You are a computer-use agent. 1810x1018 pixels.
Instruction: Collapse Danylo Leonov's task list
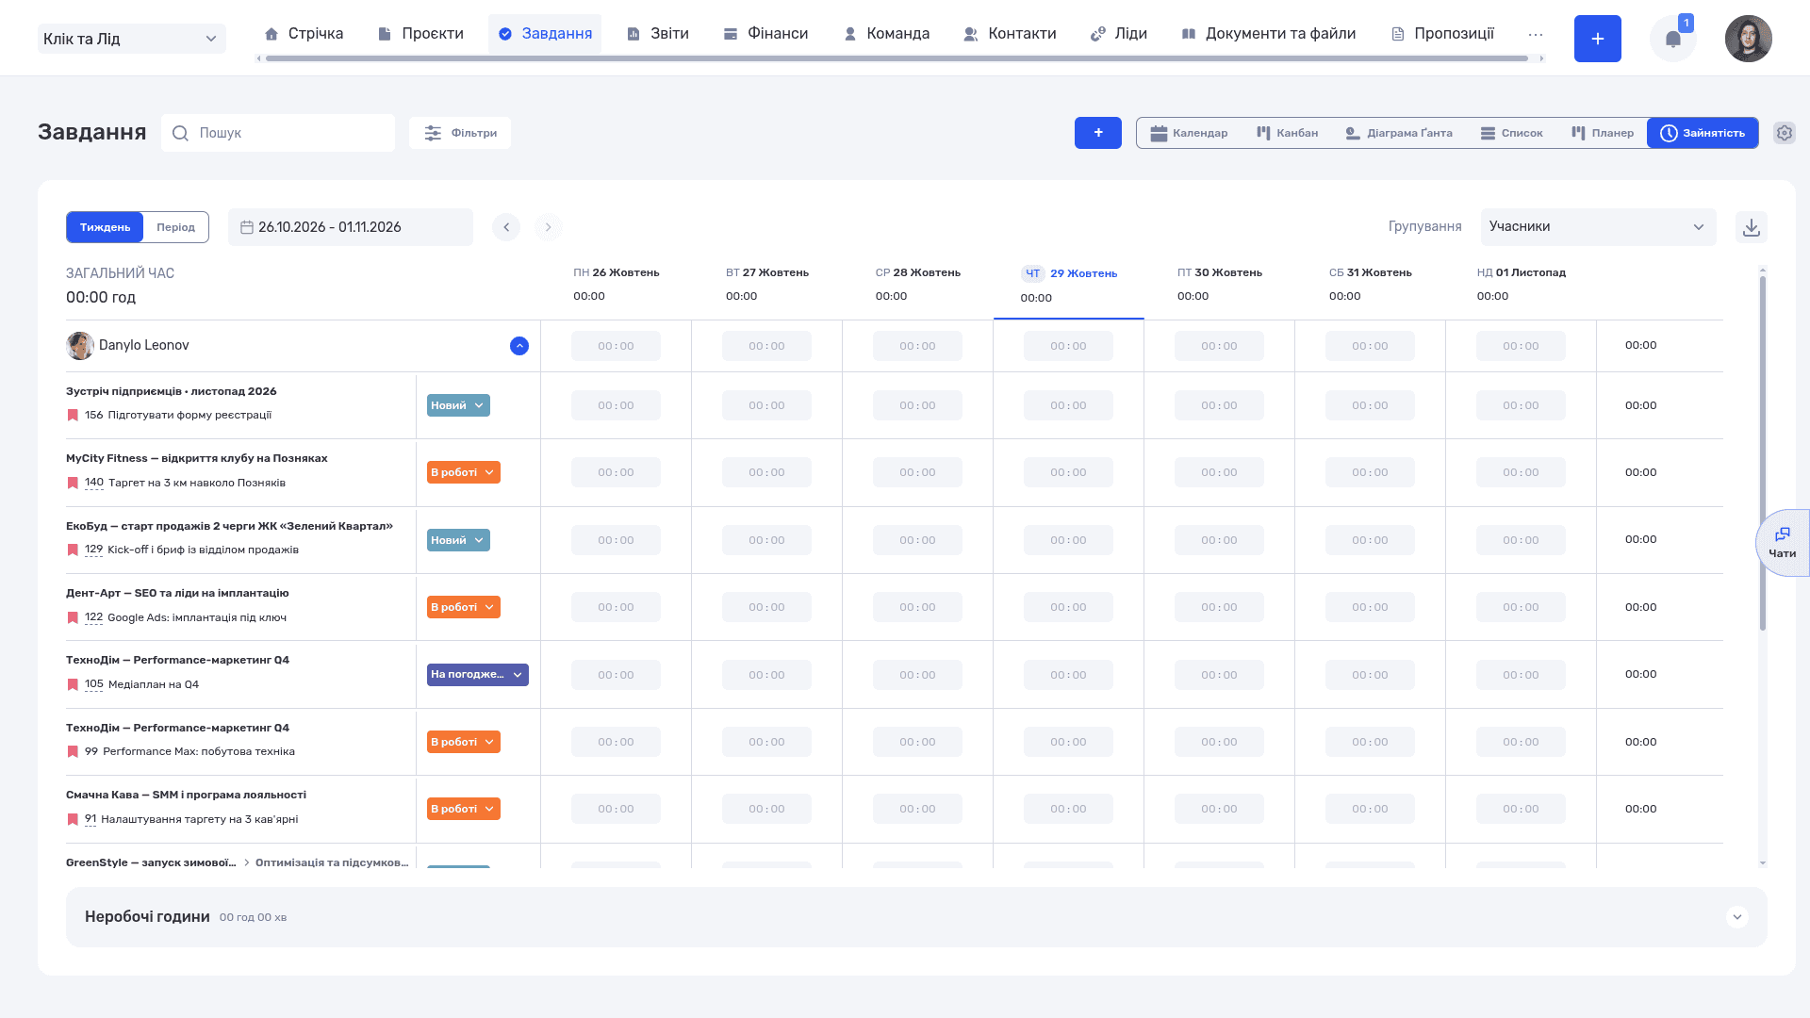click(x=519, y=346)
